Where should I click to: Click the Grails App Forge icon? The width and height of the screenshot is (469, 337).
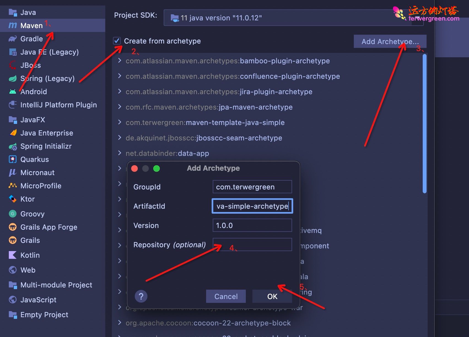(13, 227)
